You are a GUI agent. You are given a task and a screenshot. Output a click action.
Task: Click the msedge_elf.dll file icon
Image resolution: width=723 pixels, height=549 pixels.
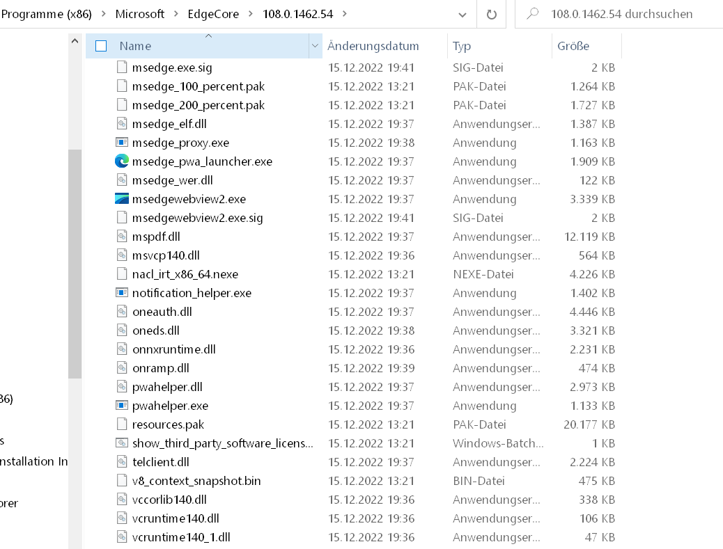coord(122,123)
